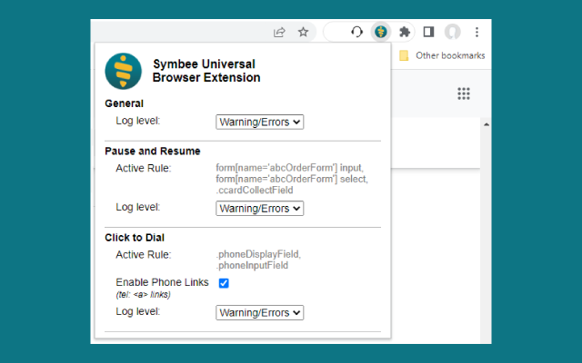The width and height of the screenshot is (582, 363).
Task: Open the Pause and Resume Log level dropdown
Action: coord(260,208)
